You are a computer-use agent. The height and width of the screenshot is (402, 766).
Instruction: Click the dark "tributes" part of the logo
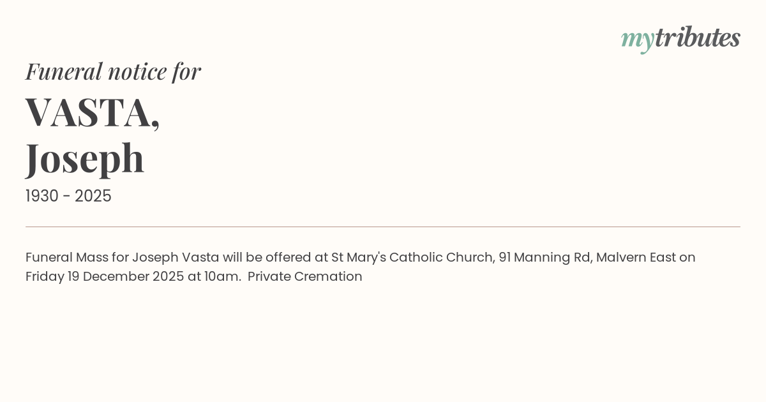click(x=697, y=38)
